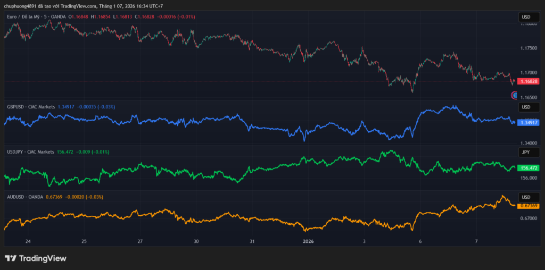Select the GBPUSD CMC Markets legend label
The width and height of the screenshot is (545, 270).
[x=31, y=107]
